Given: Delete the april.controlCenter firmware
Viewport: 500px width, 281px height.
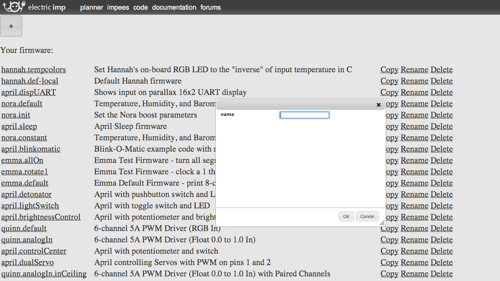Looking at the screenshot, I should click(442, 251).
